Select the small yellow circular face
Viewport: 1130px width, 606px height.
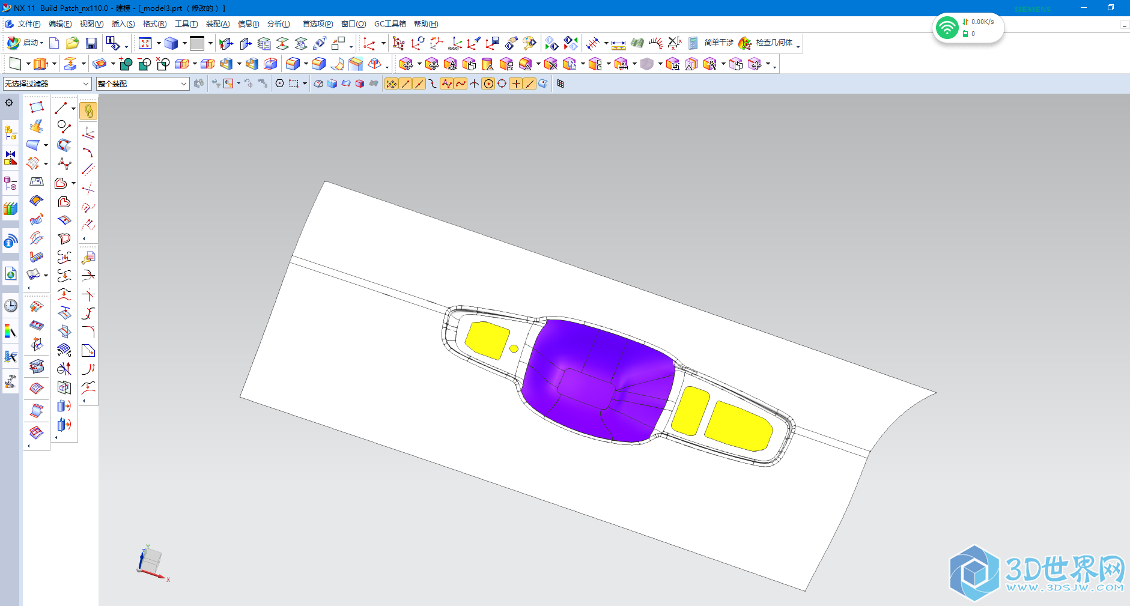pyautogui.click(x=514, y=348)
